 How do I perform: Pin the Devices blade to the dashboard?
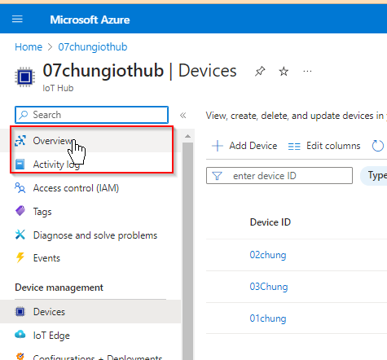pyautogui.click(x=260, y=72)
